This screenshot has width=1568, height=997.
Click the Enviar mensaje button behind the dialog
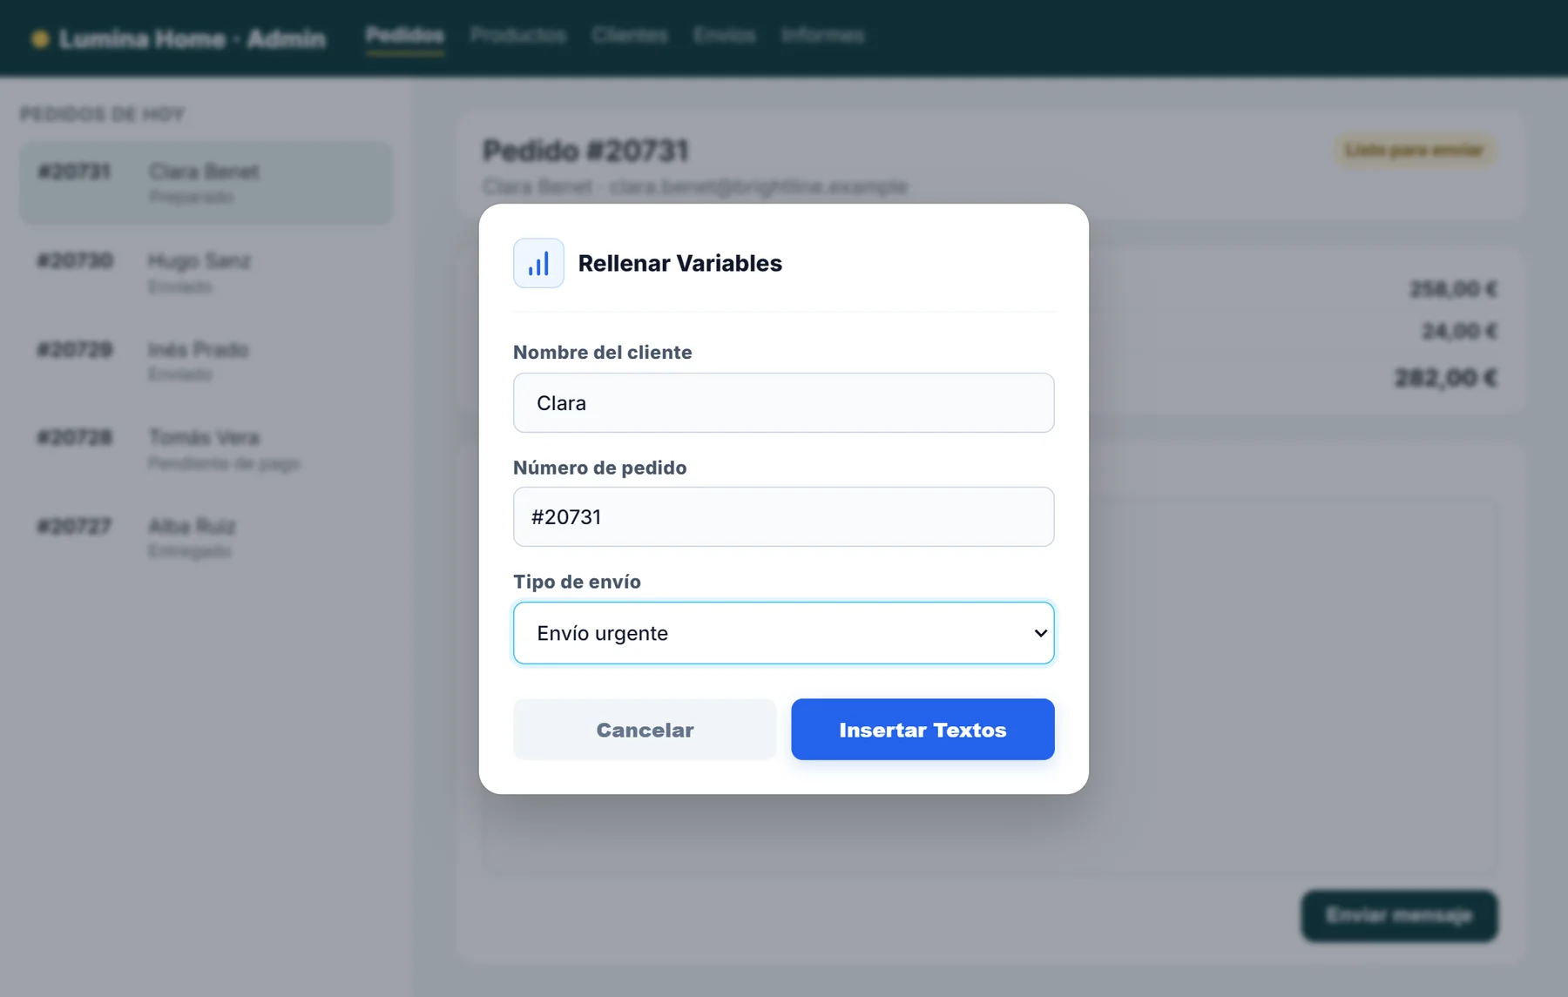click(x=1399, y=915)
